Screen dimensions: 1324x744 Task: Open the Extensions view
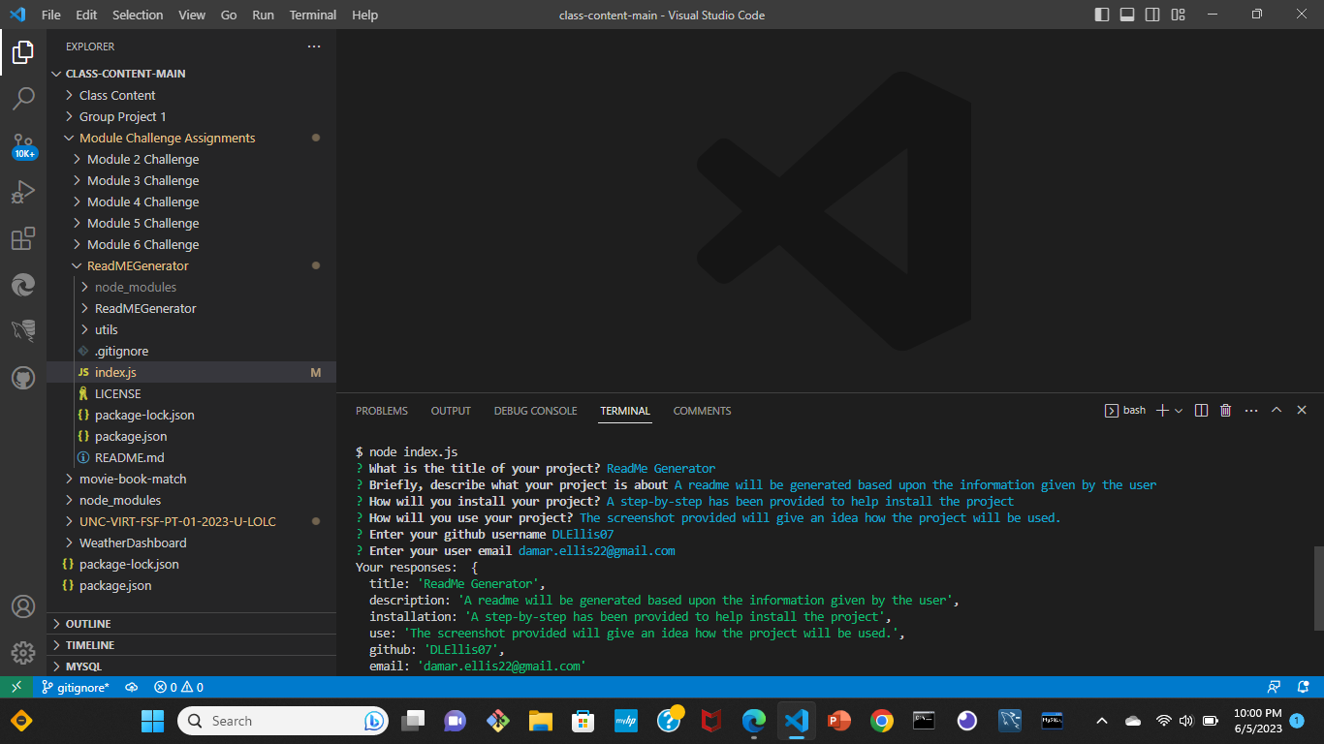tap(23, 238)
